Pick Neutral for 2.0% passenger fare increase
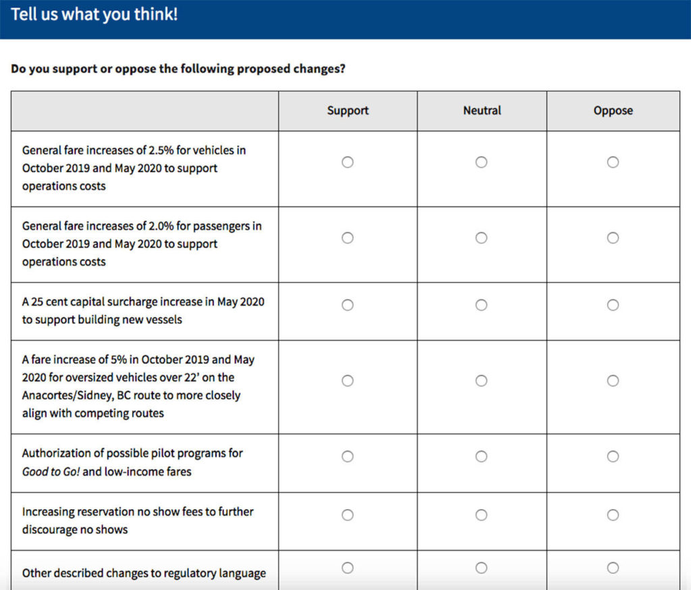691x590 pixels. tap(481, 237)
